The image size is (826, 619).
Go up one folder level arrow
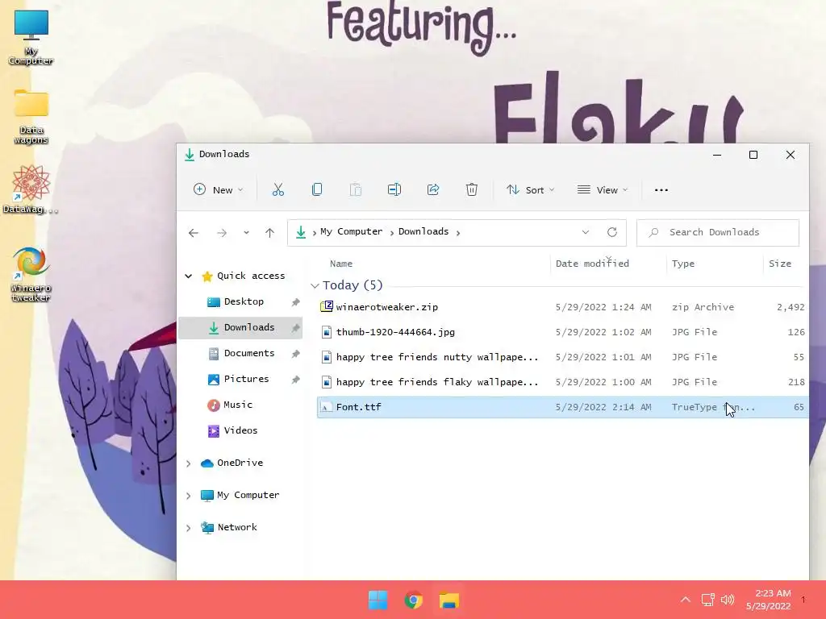pyautogui.click(x=269, y=233)
